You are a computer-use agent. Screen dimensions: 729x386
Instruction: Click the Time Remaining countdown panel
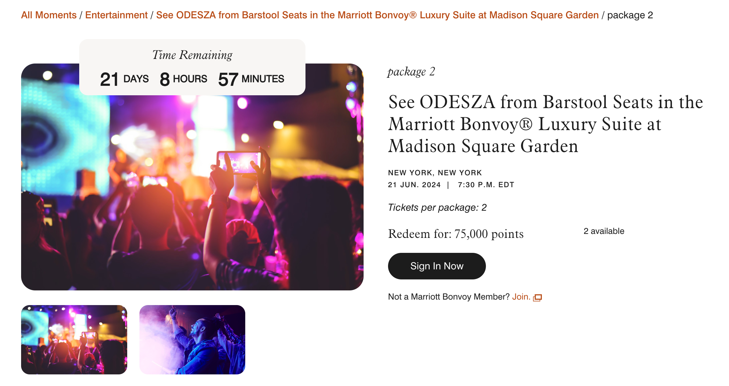[x=192, y=67]
